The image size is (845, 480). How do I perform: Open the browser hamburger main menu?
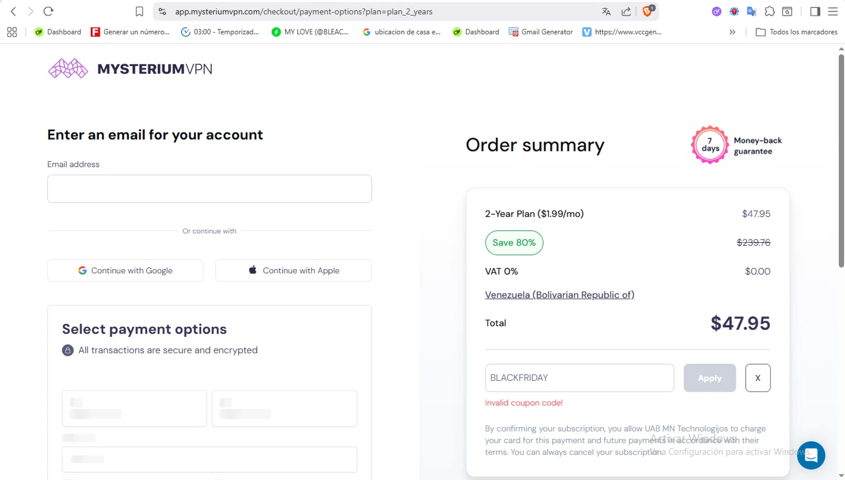[x=833, y=11]
